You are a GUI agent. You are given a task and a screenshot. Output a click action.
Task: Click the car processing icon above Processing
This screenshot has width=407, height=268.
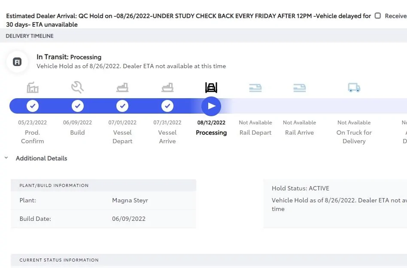[211, 87]
